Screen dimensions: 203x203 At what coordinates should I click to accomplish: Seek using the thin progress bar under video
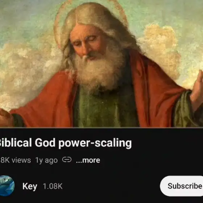(101, 128)
